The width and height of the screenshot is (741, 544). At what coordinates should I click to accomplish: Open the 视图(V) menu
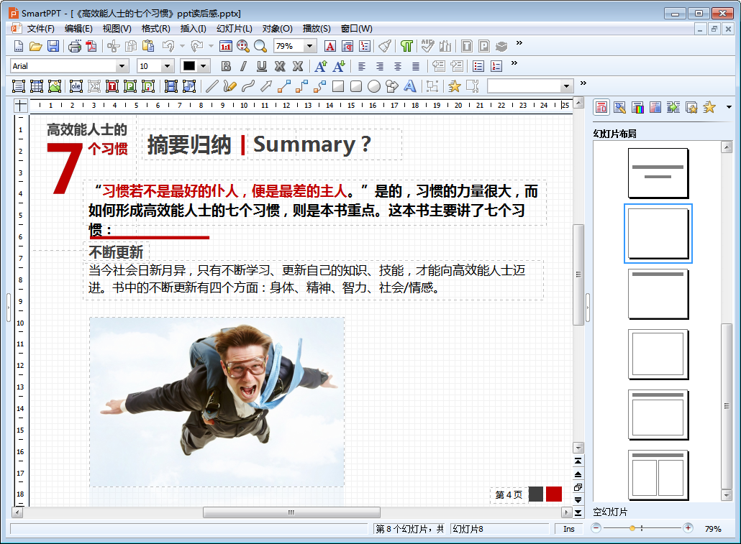pyautogui.click(x=117, y=28)
